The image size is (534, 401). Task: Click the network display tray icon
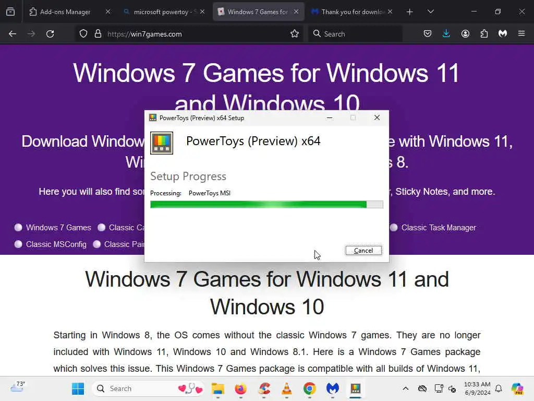(439, 388)
